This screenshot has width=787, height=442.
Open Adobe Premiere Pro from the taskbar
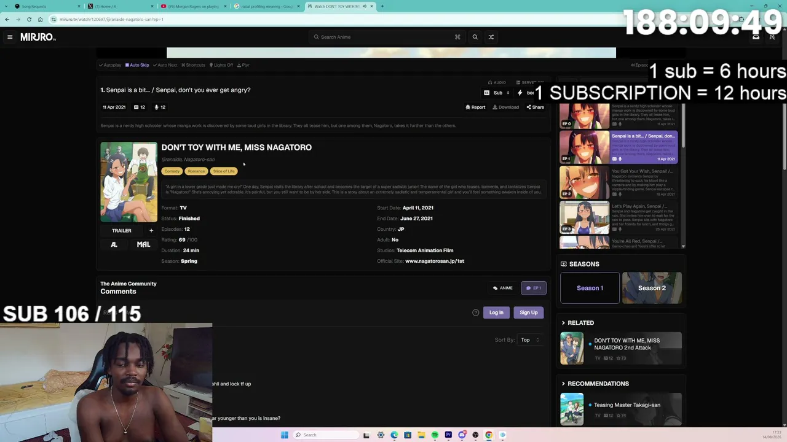pyautogui.click(x=448, y=435)
